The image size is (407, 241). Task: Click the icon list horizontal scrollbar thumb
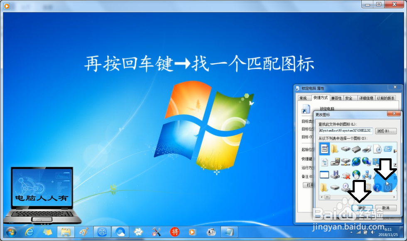(327, 197)
